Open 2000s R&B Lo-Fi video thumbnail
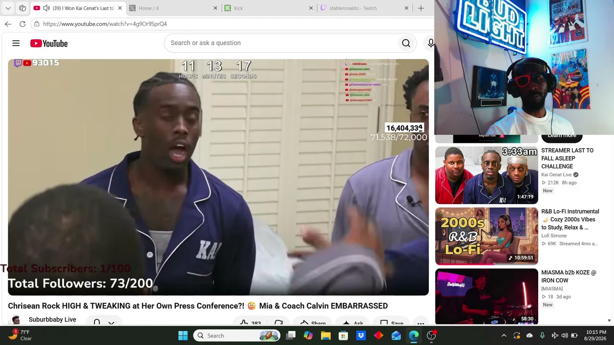614x345 pixels. pyautogui.click(x=486, y=236)
